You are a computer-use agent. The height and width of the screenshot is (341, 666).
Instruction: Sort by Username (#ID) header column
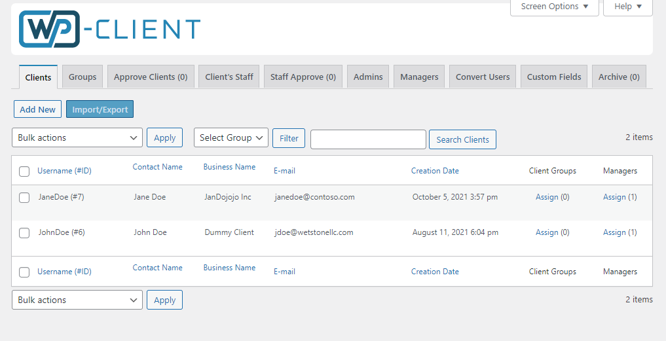65,171
